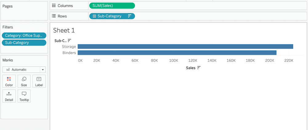
Task: Select the Category: Office Sup.. filter pill
Action: [x=24, y=36]
